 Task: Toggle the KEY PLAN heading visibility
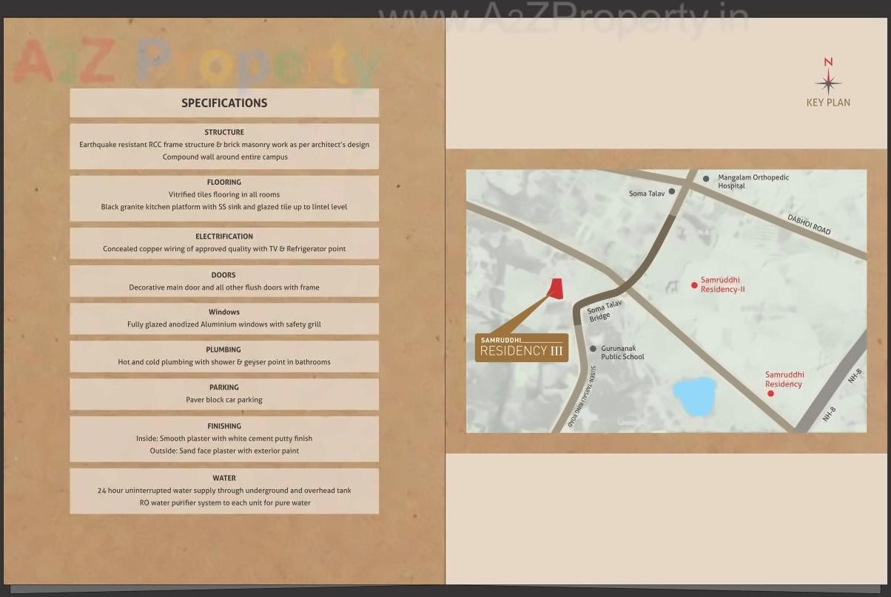828,103
